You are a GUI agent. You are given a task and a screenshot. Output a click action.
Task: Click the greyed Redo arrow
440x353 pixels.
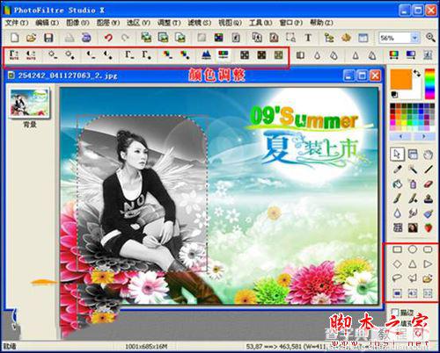(x=125, y=38)
